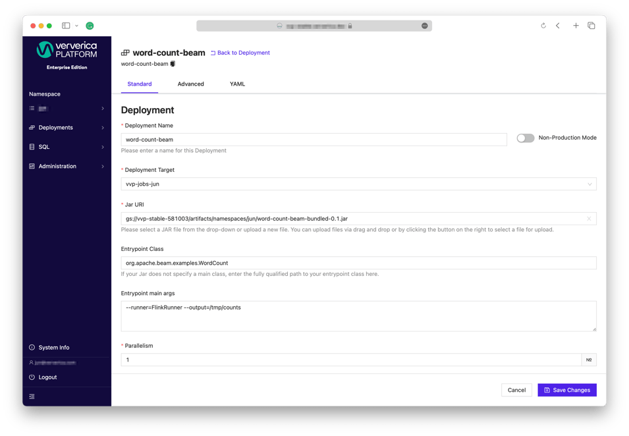The width and height of the screenshot is (629, 436).
Task: Click the 'Enterprise Edition' label
Action: click(67, 67)
